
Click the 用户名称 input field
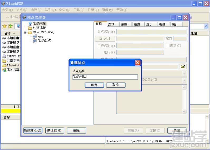[140, 46]
